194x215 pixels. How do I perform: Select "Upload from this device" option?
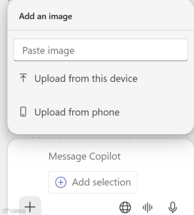tap(85, 78)
